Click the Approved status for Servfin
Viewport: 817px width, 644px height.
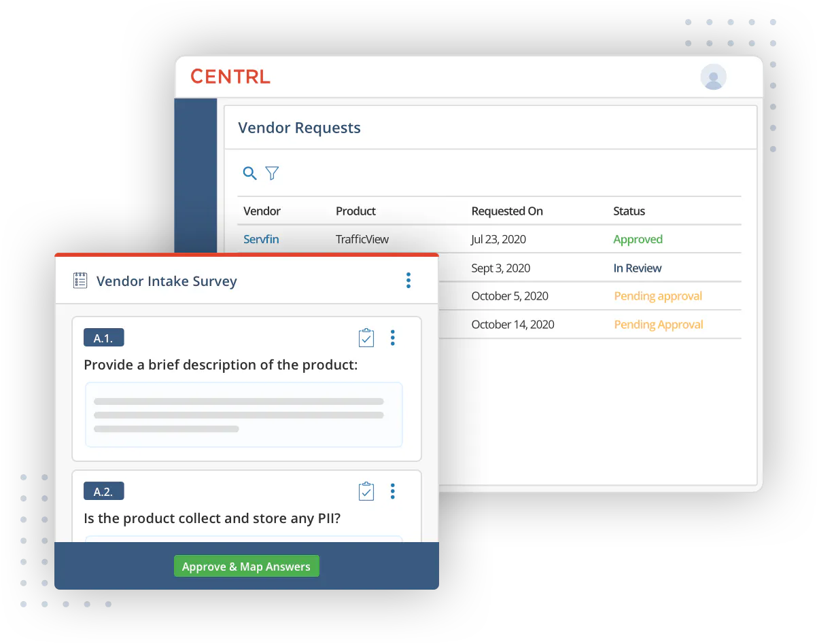(638, 239)
